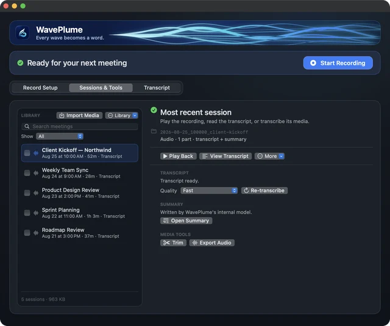Viewport: 390px width, 326px height.
Task: Select the Client Kickoff — Northwind session title
Action: pyautogui.click(x=76, y=150)
